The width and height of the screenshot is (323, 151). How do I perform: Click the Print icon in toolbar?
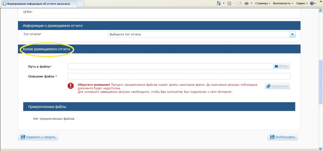[x=247, y=3]
